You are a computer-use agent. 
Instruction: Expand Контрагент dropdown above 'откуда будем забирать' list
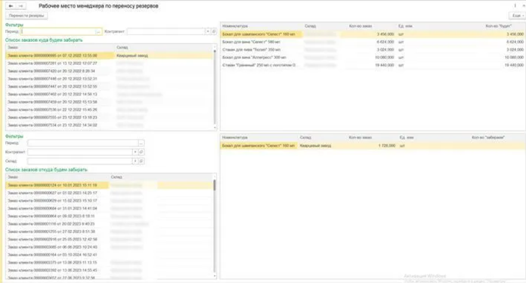tap(135, 153)
